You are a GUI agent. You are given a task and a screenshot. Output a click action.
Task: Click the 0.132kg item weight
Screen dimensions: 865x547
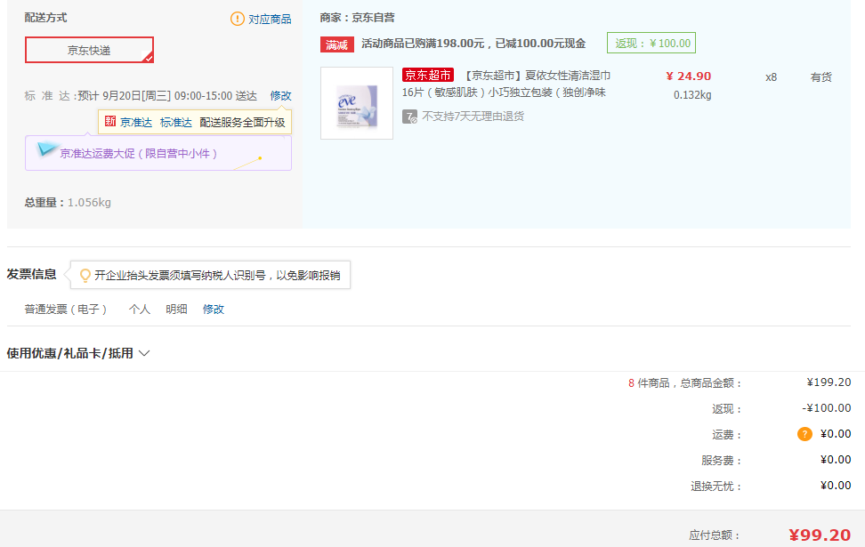point(692,95)
